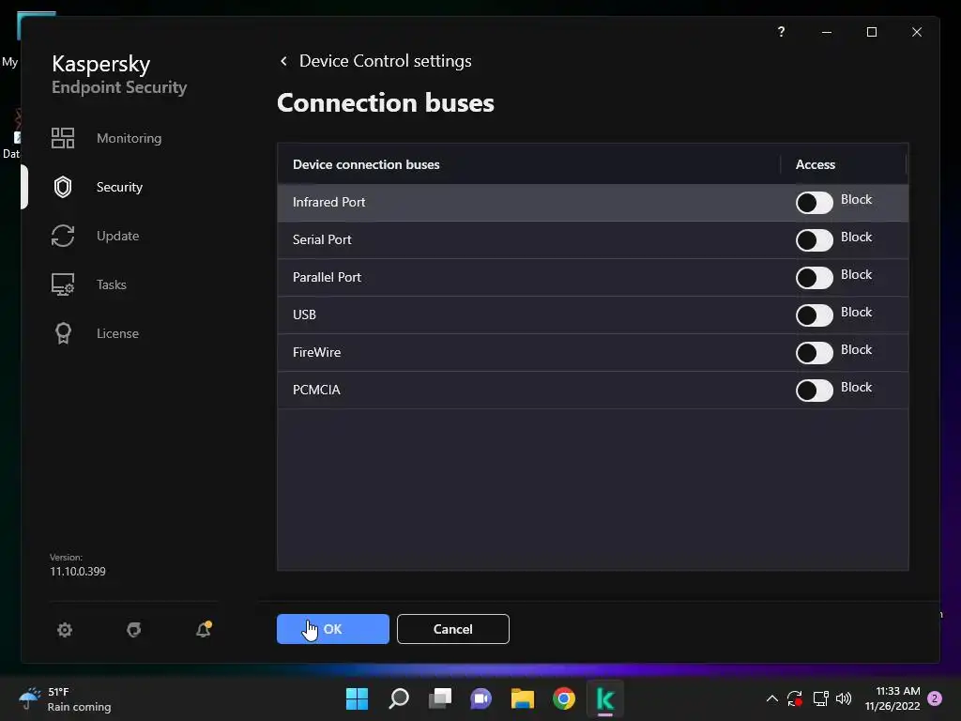Click the taskbar clock and date
Screen dimensions: 961x721
click(x=892, y=698)
